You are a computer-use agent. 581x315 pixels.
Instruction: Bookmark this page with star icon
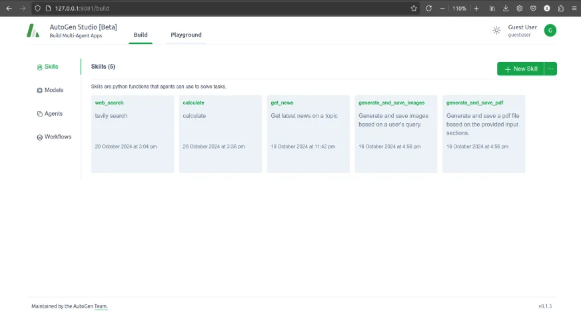tap(414, 8)
